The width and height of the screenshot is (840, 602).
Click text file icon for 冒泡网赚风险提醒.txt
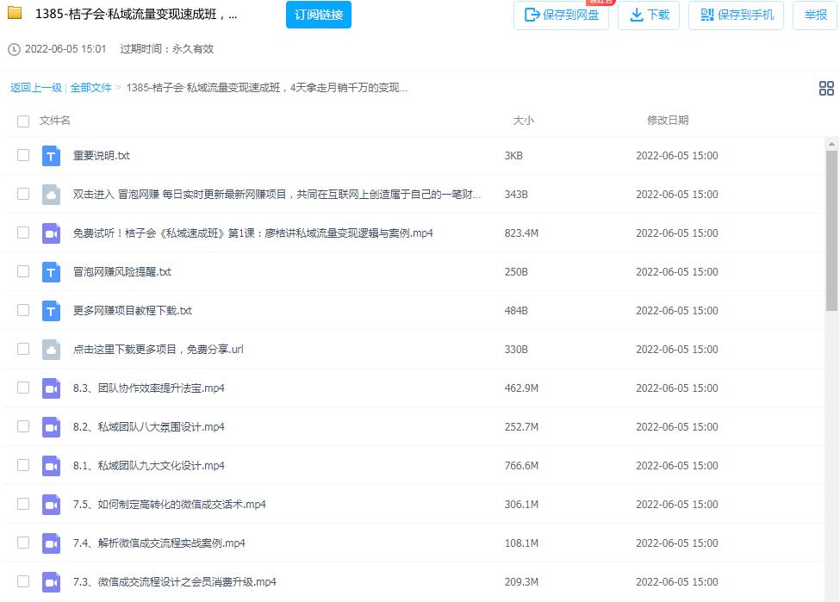pyautogui.click(x=51, y=272)
